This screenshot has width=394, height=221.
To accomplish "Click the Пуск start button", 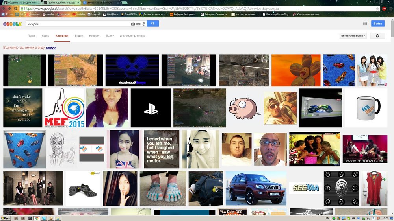I will point(6,218).
